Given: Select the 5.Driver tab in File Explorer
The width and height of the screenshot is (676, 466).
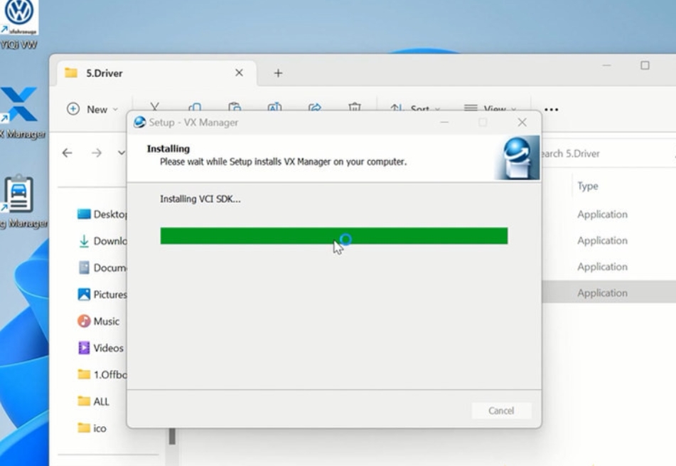Looking at the screenshot, I should click(157, 73).
